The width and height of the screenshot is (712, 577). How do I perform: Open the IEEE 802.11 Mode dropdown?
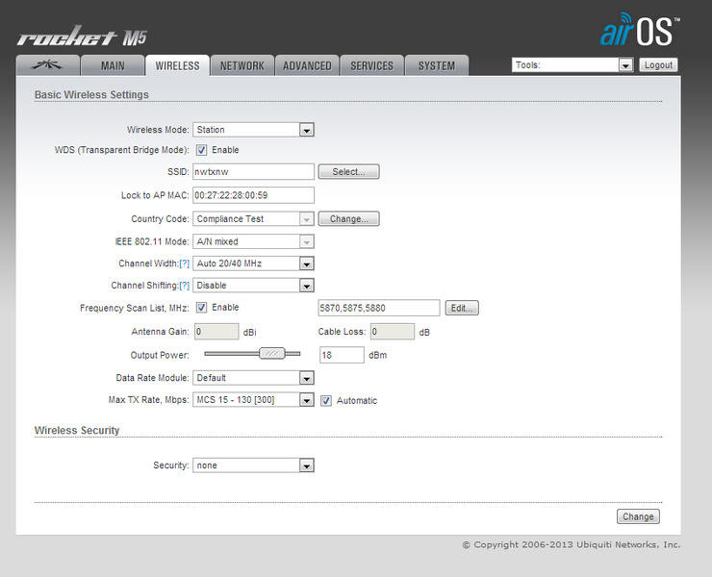[253, 241]
